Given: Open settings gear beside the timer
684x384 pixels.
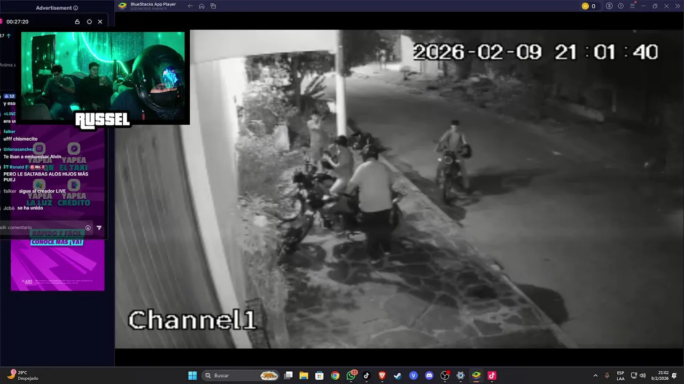Looking at the screenshot, I should [89, 22].
